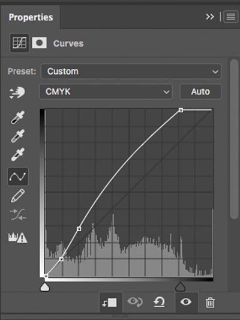Click the histogram accuracy warning icon

(x=18, y=238)
